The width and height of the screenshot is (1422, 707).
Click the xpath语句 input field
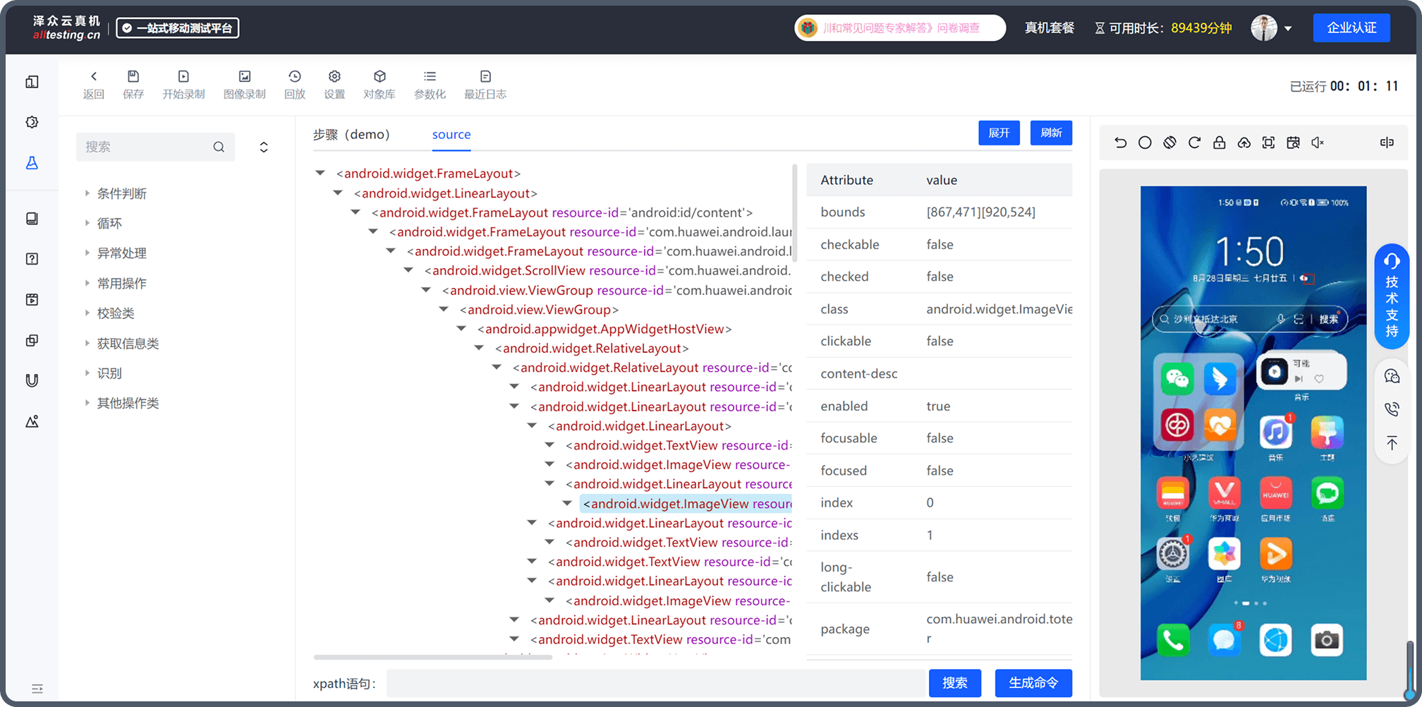pyautogui.click(x=656, y=683)
